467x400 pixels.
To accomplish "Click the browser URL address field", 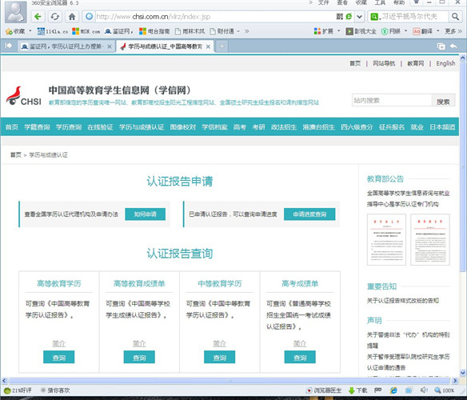I will click(x=214, y=16).
